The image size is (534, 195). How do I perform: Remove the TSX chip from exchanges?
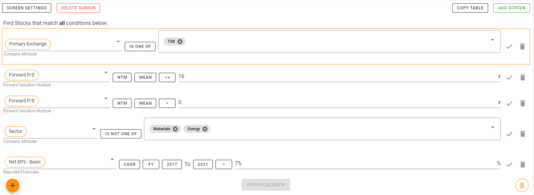pyautogui.click(x=180, y=41)
